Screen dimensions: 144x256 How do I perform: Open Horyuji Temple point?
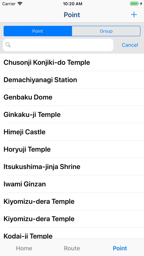(x=72, y=150)
